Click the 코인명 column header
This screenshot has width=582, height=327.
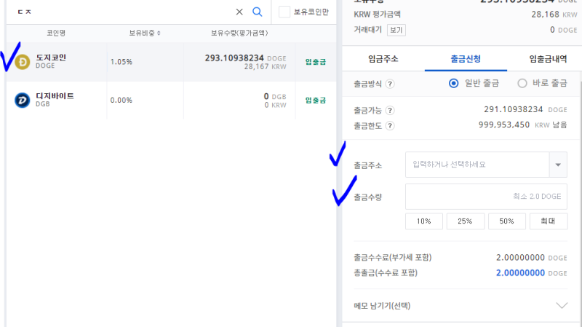56,33
